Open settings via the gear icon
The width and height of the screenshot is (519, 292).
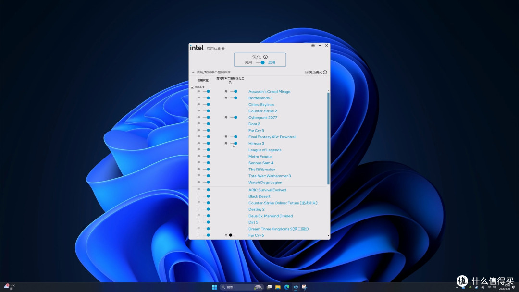click(313, 45)
